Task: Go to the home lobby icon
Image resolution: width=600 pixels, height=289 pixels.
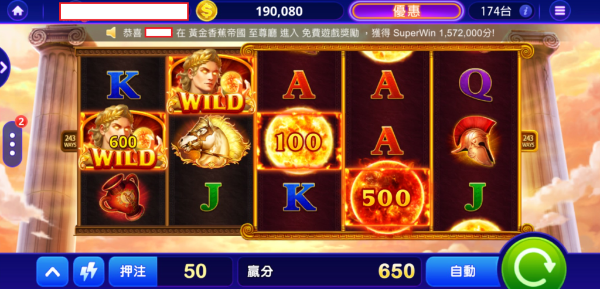Action: pos(18,11)
